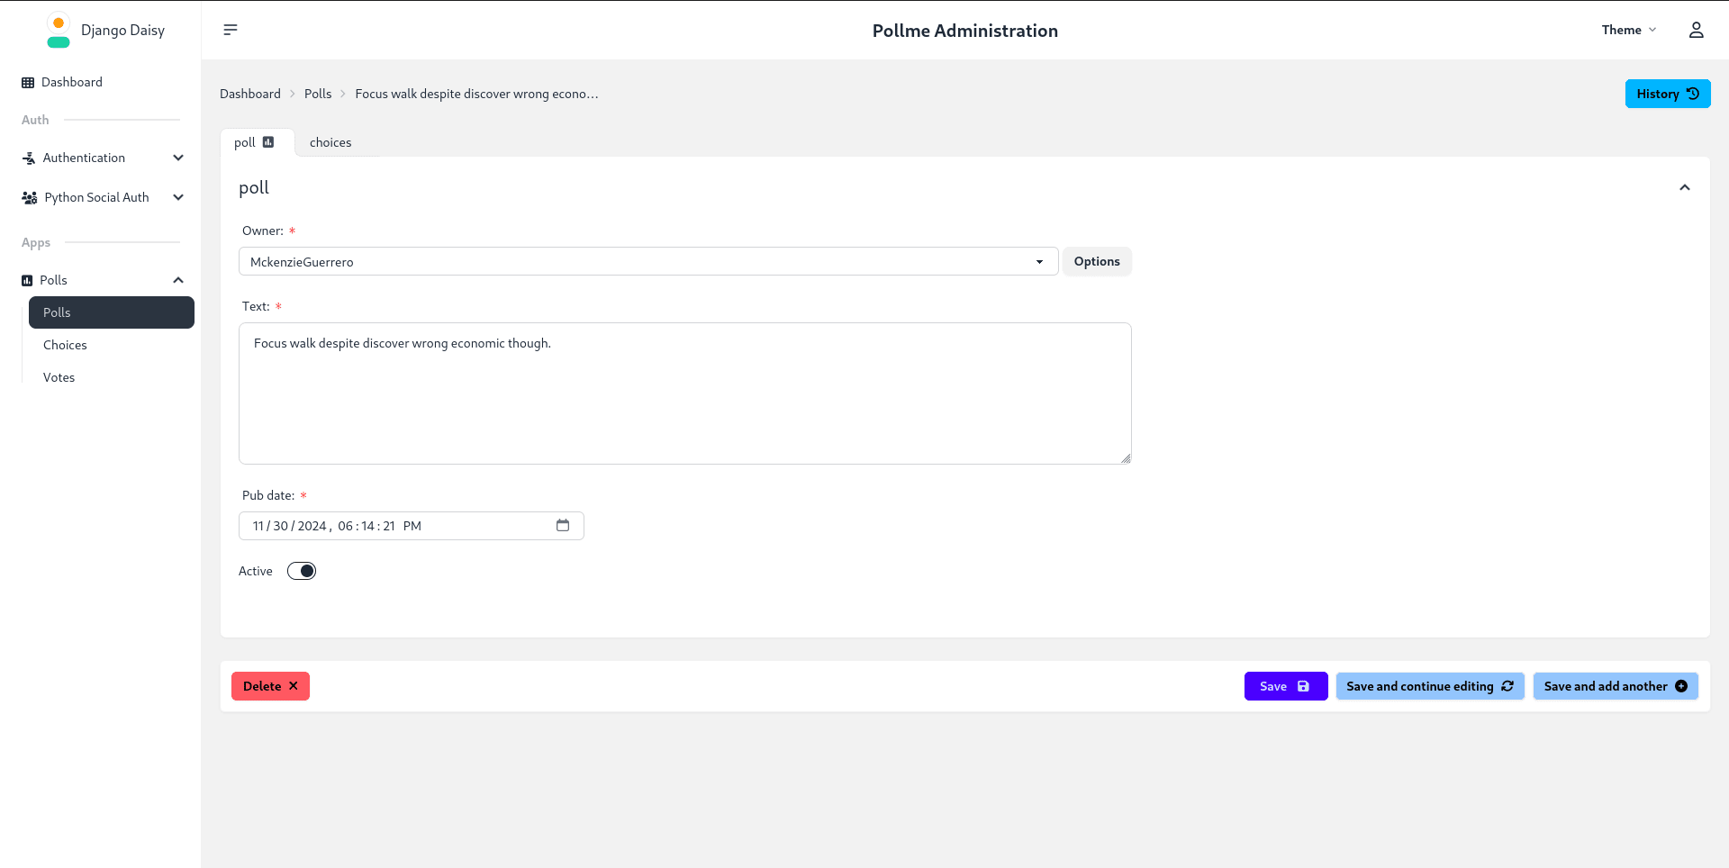Open the Owner dropdown list

tap(1040, 261)
